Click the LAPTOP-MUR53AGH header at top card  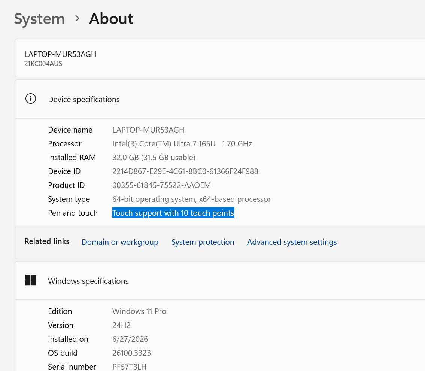(x=60, y=54)
